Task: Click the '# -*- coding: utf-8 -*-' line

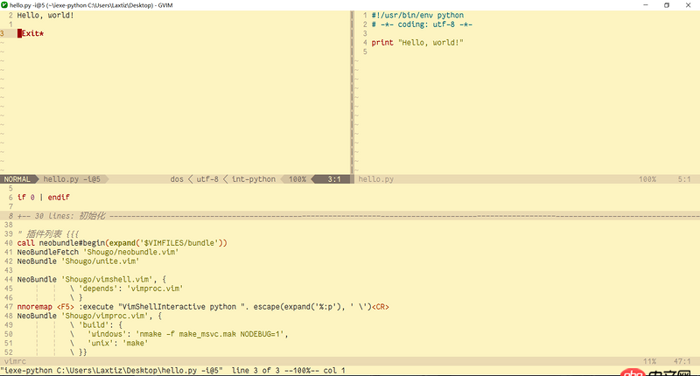Action: (422, 24)
